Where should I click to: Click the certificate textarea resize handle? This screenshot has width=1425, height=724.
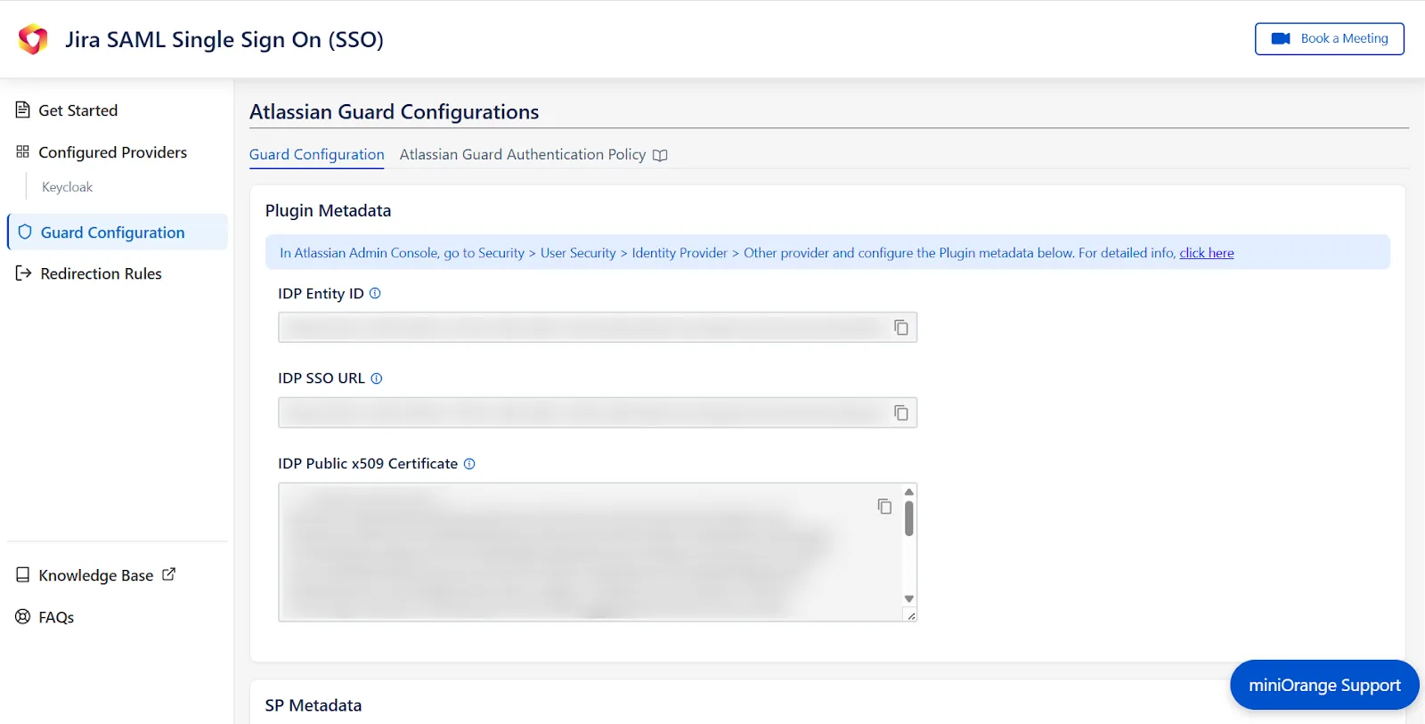click(911, 615)
